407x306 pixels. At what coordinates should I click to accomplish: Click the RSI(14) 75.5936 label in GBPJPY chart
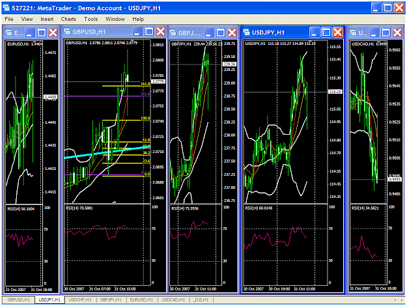point(185,208)
